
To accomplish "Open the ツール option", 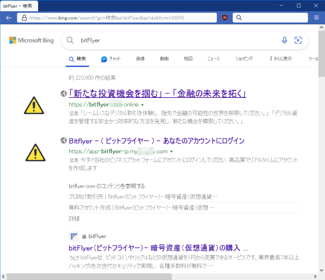I will [x=313, y=59].
